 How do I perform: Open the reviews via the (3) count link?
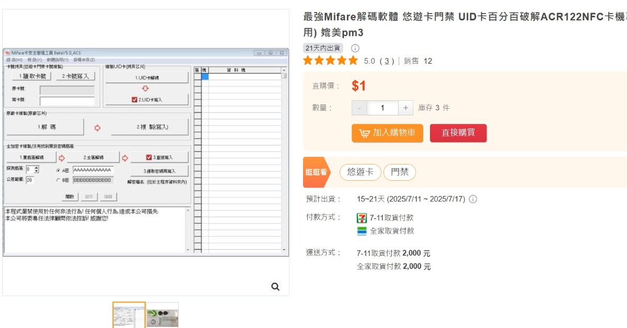(x=387, y=61)
